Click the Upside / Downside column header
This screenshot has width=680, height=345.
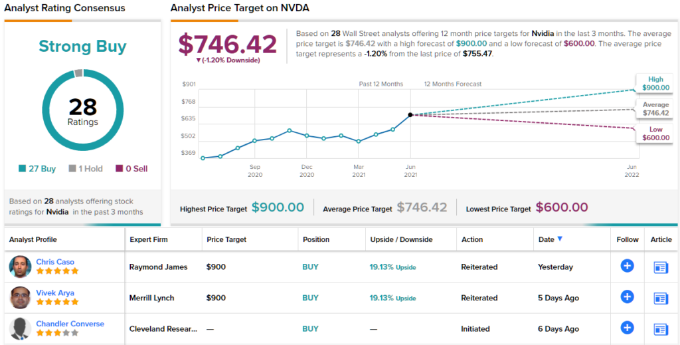coord(401,239)
